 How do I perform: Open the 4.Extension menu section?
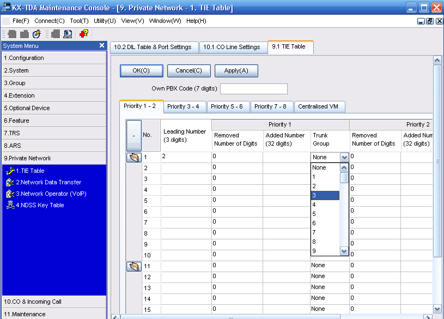pos(54,95)
